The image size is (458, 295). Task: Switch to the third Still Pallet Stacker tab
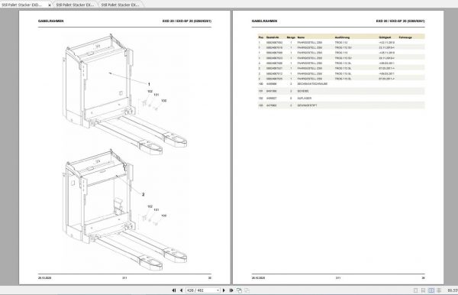121,5
